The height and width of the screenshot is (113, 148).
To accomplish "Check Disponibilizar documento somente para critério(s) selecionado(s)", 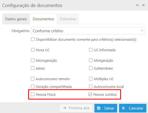I will (x=33, y=39).
